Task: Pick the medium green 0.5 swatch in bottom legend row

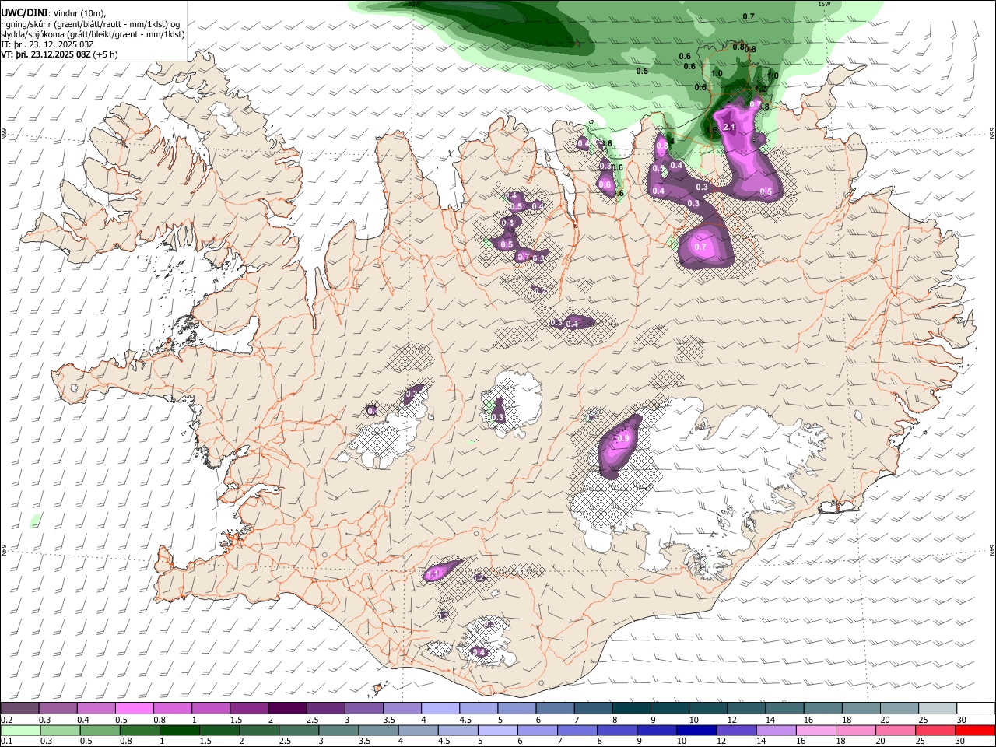Action: (x=100, y=731)
